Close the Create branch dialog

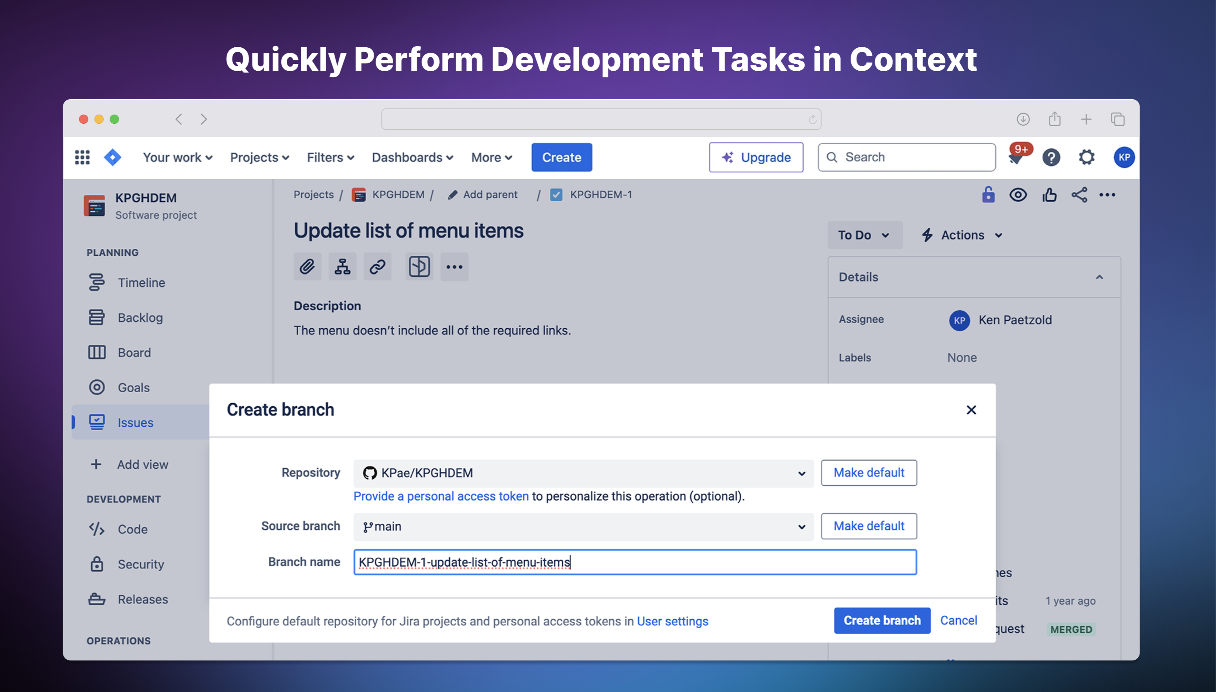[971, 410]
